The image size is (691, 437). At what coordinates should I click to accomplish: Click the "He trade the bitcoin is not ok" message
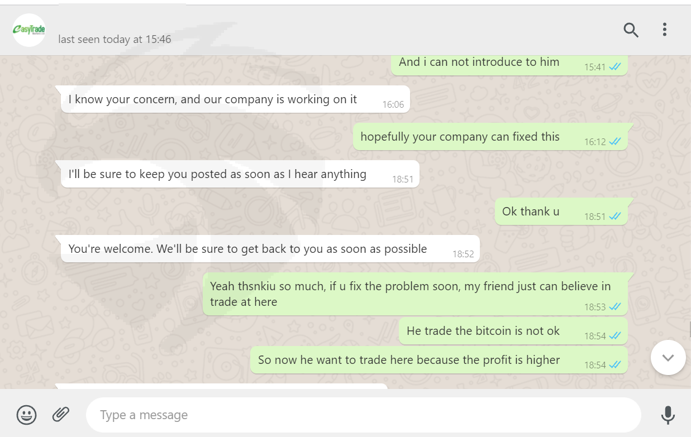[483, 331]
